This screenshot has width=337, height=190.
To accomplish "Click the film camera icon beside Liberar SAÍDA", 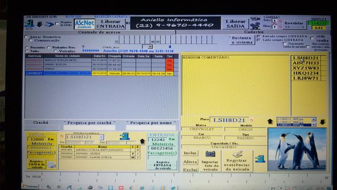I will (x=255, y=26).
